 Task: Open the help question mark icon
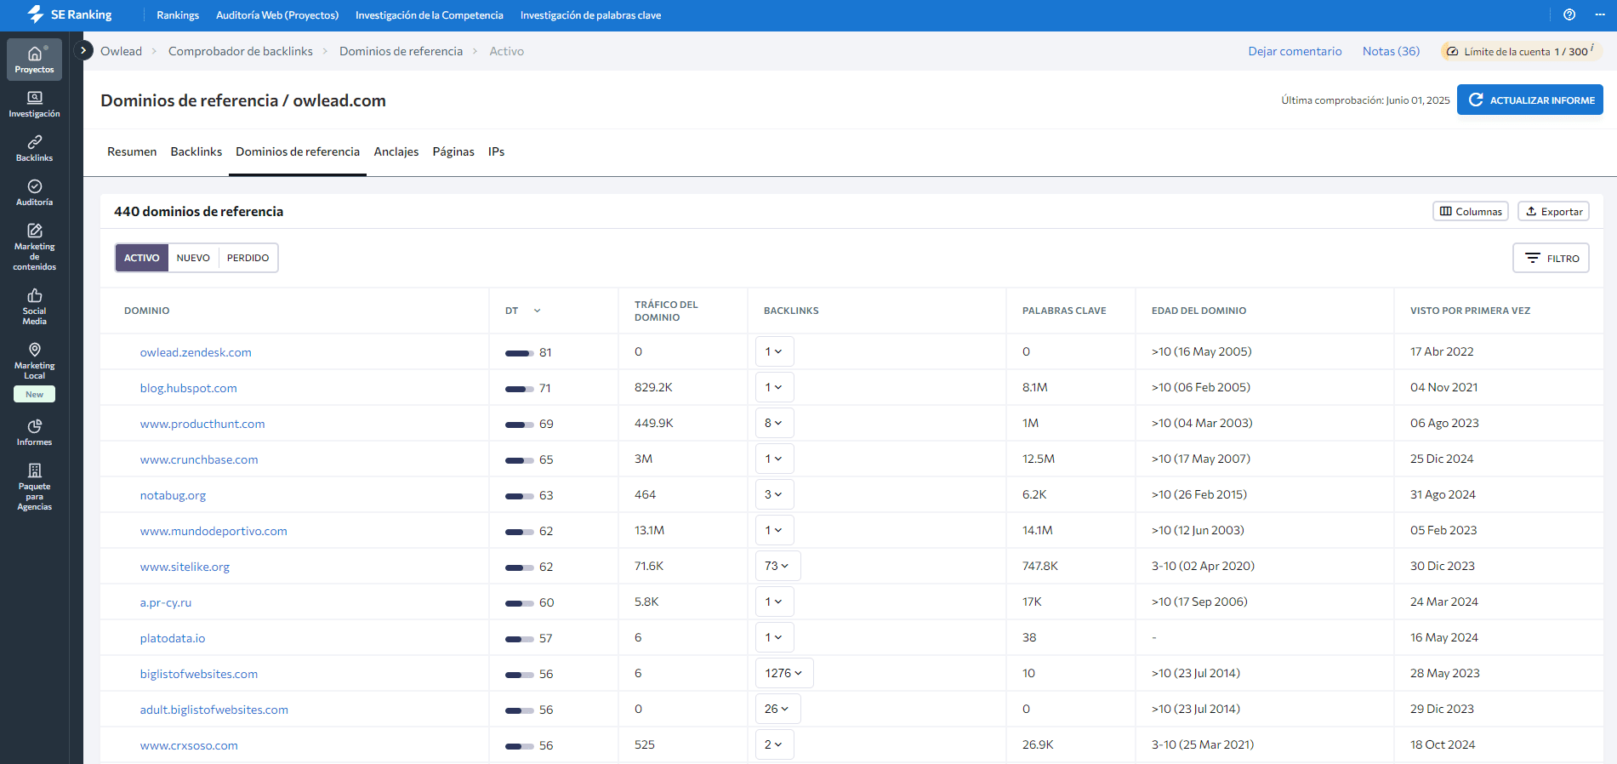[x=1569, y=14]
